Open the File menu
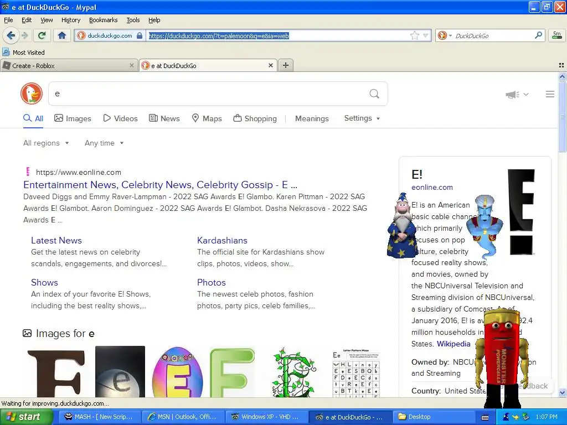This screenshot has height=425, width=567. click(8, 20)
